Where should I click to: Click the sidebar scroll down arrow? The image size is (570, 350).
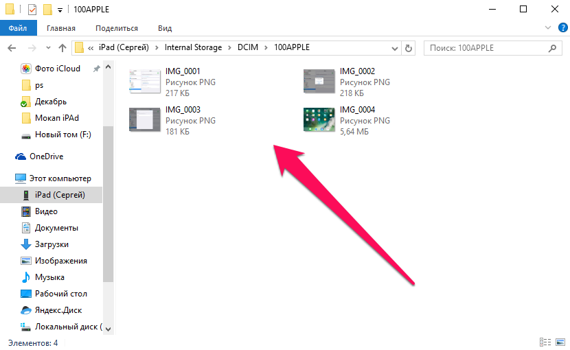coord(108,329)
